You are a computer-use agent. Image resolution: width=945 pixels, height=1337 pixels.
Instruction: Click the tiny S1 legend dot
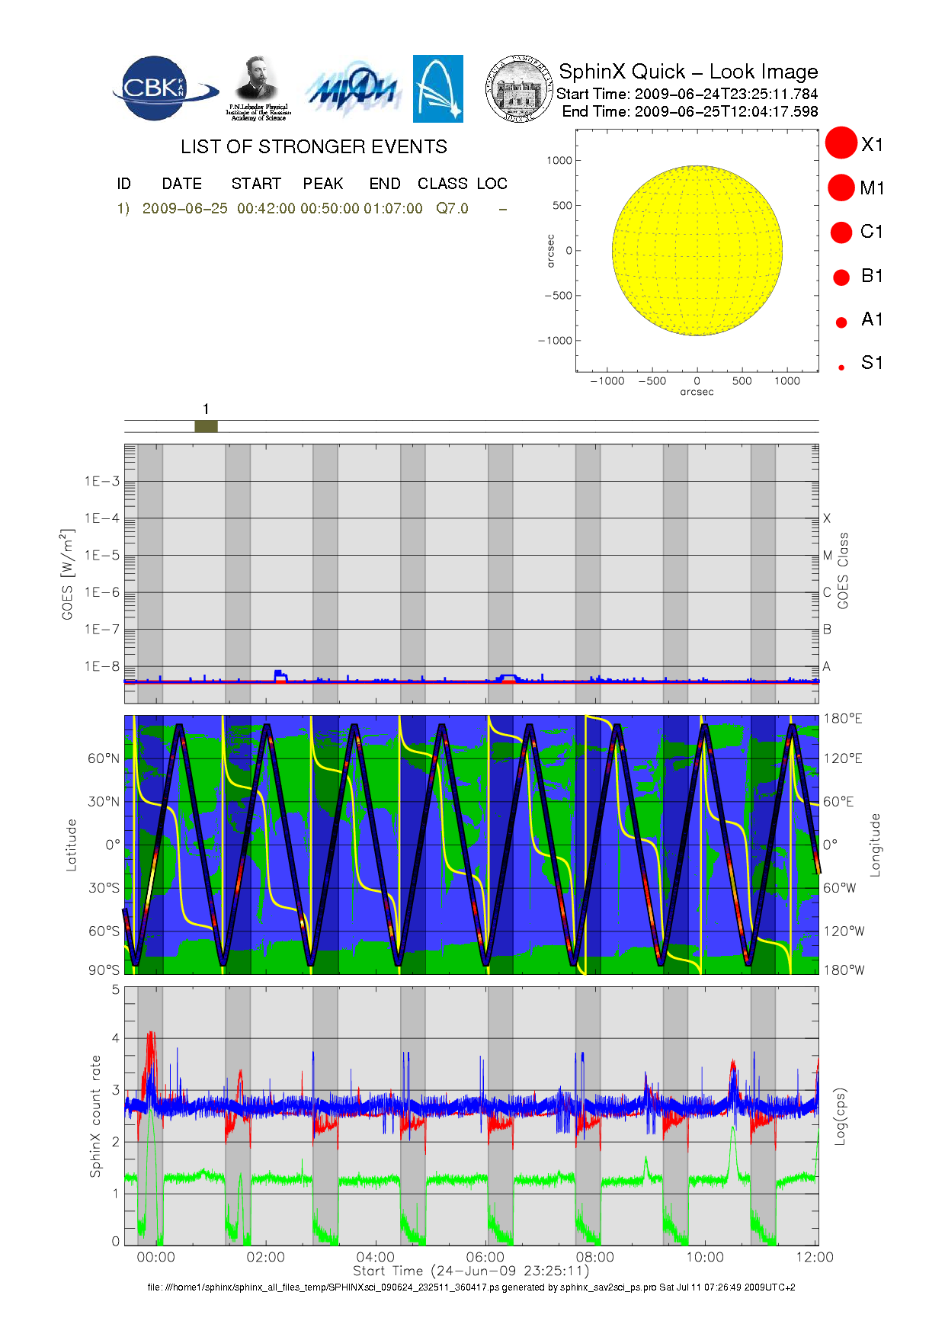(841, 367)
